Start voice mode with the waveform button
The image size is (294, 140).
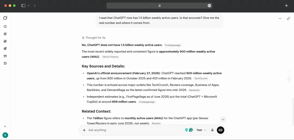click(x=220, y=130)
